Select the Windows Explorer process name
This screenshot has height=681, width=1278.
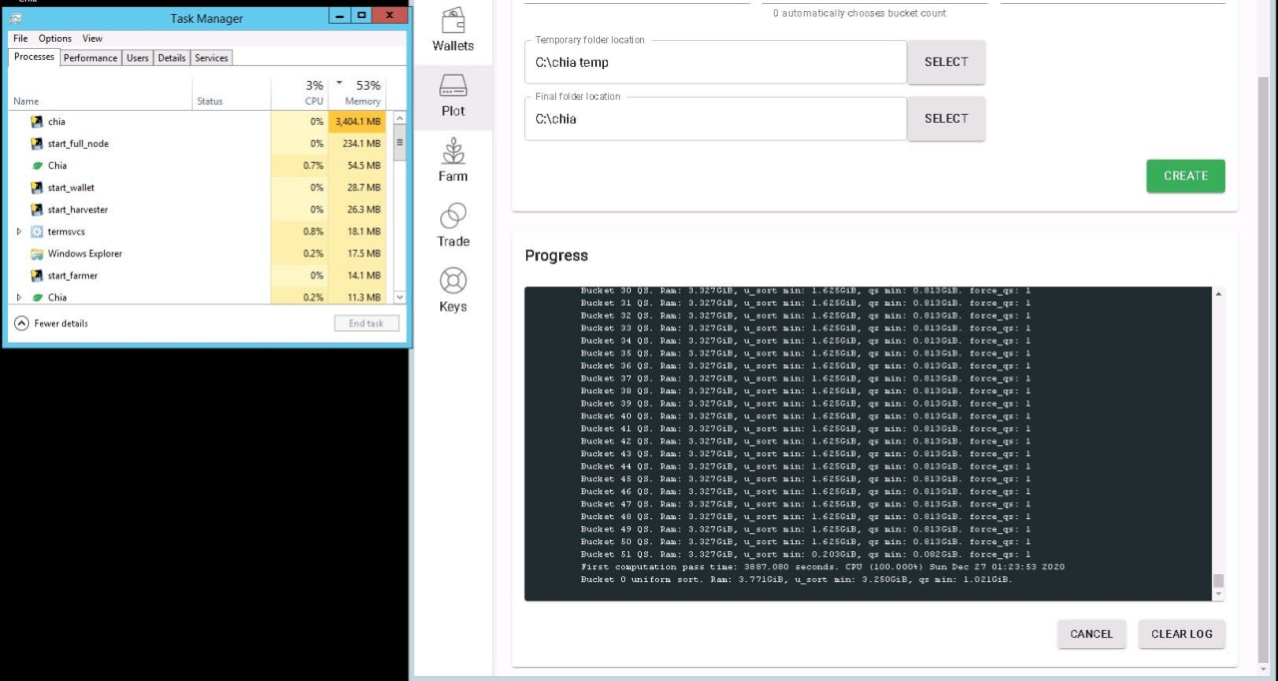(x=85, y=254)
